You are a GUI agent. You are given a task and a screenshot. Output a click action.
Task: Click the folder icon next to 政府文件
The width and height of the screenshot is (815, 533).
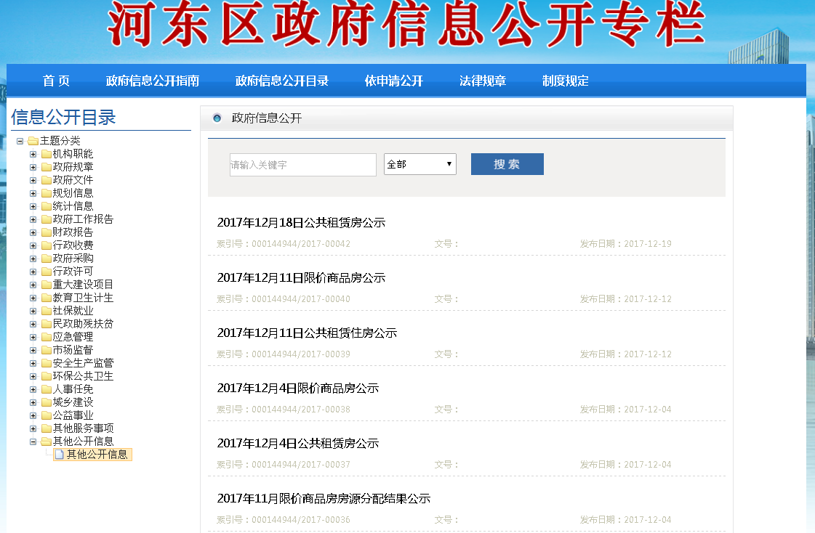[x=47, y=180]
